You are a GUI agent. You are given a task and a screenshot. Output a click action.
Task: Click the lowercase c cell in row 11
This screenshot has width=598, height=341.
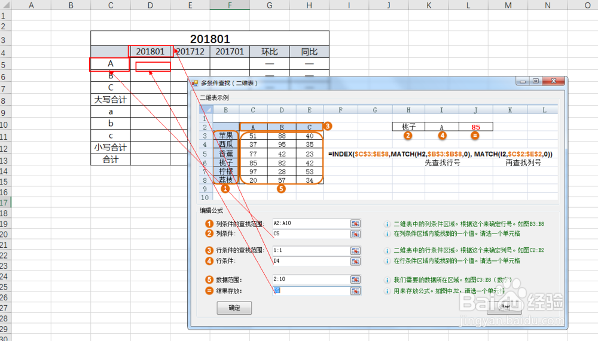pyautogui.click(x=111, y=136)
